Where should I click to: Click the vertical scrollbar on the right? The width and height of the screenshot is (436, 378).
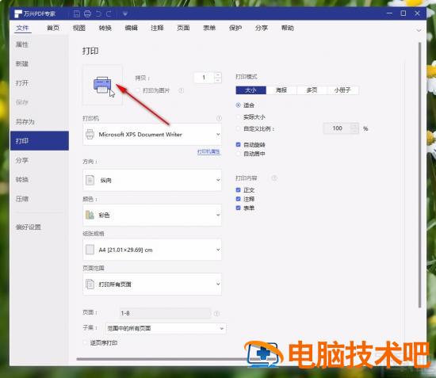click(x=419, y=175)
